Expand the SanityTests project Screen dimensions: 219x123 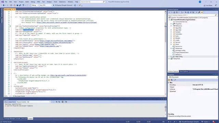(169, 59)
